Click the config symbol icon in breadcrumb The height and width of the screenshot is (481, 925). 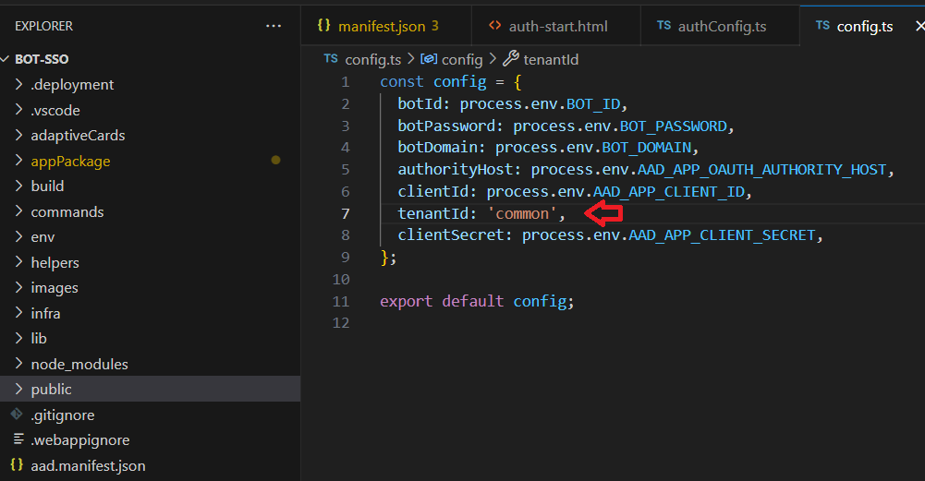coord(430,59)
